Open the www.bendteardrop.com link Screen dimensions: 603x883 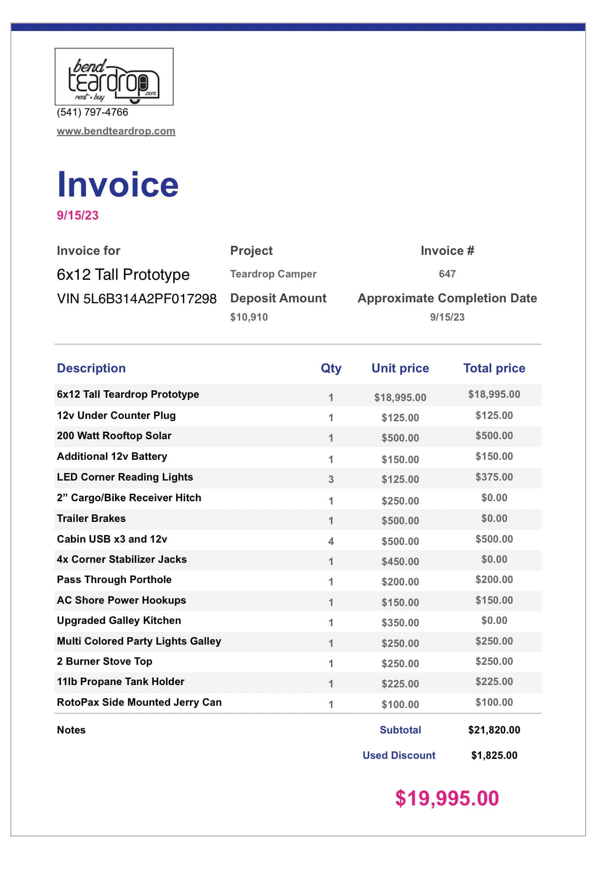coord(116,131)
